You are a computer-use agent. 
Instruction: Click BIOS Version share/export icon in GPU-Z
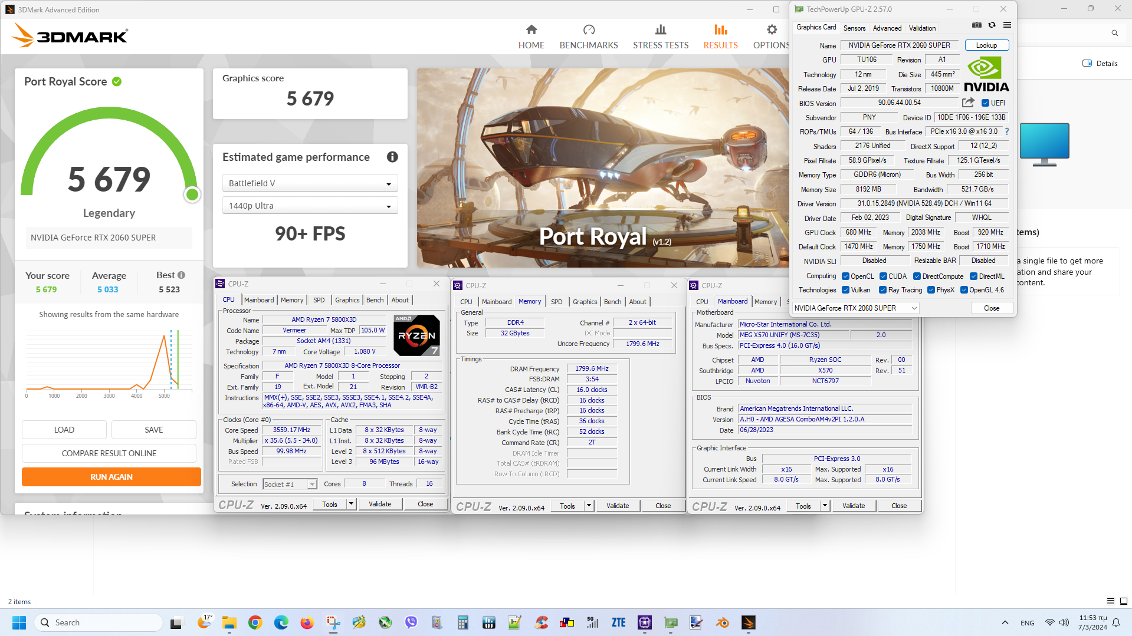pos(968,103)
